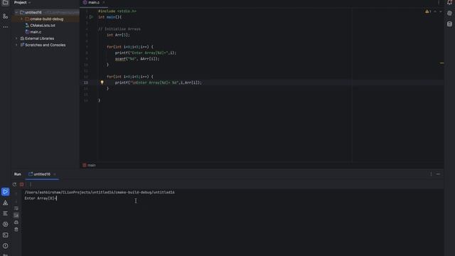
Task: Select main.c in project tree
Action: click(36, 32)
